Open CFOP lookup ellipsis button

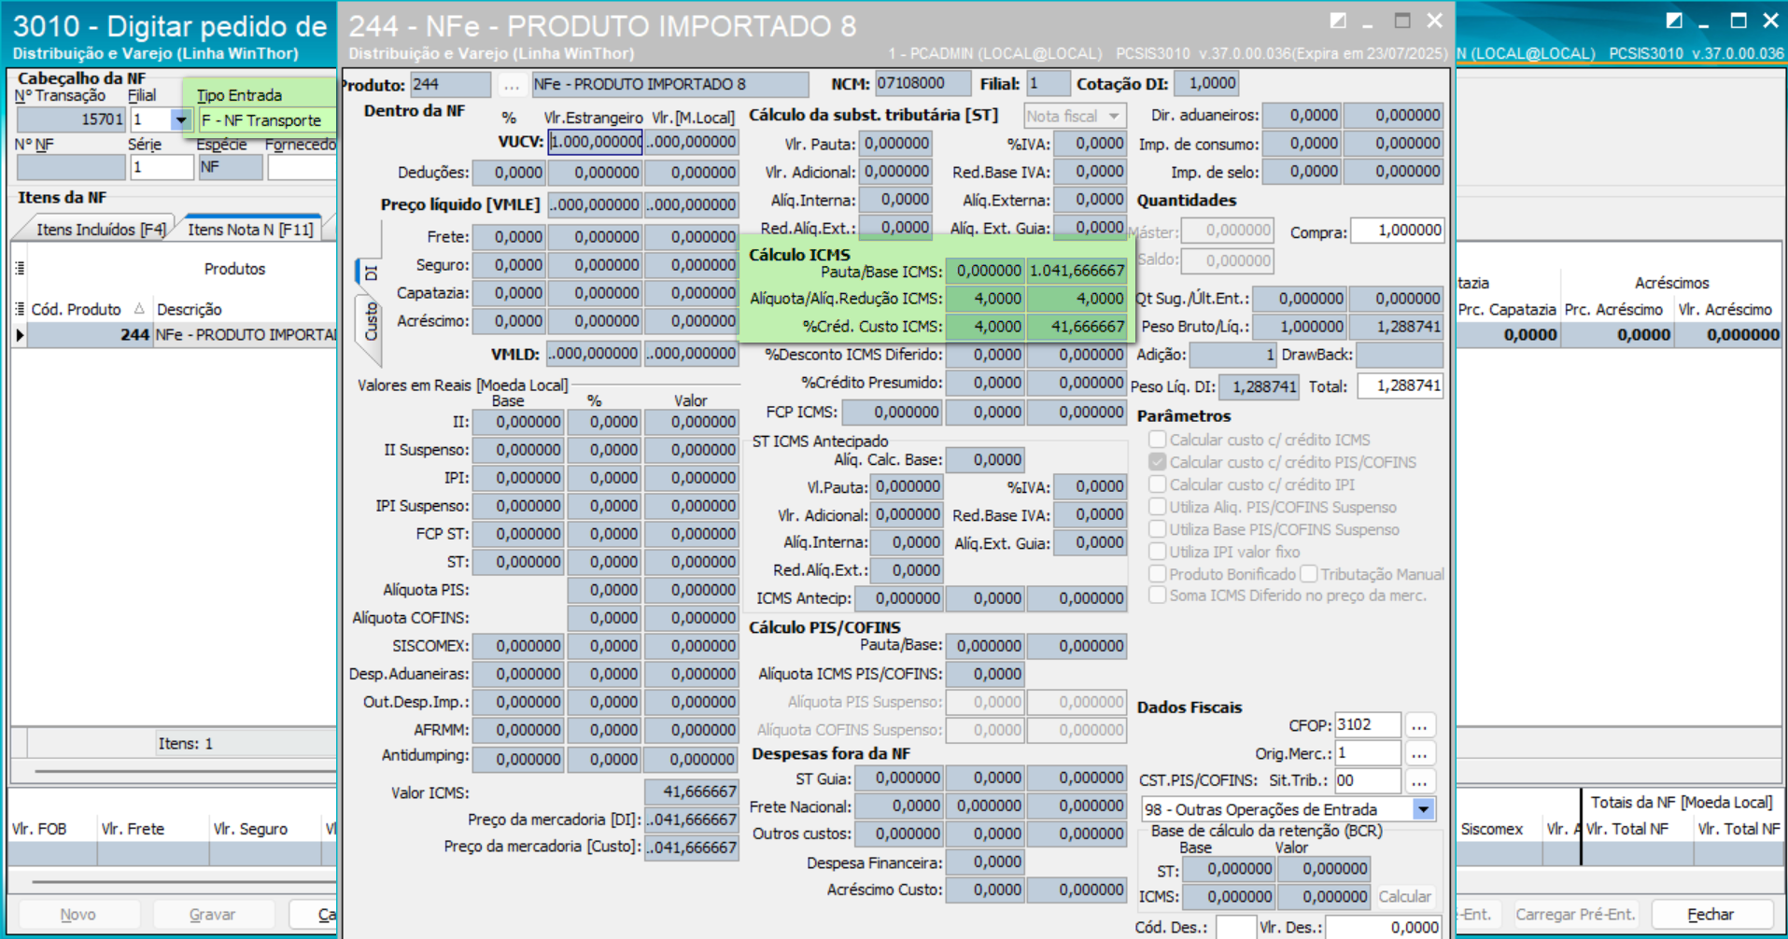(1419, 725)
